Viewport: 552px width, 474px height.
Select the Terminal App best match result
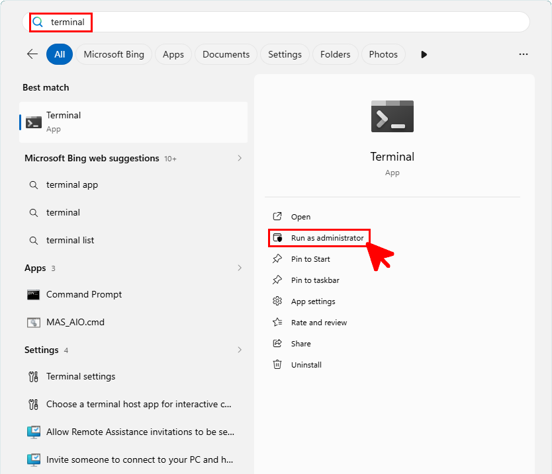(134, 122)
